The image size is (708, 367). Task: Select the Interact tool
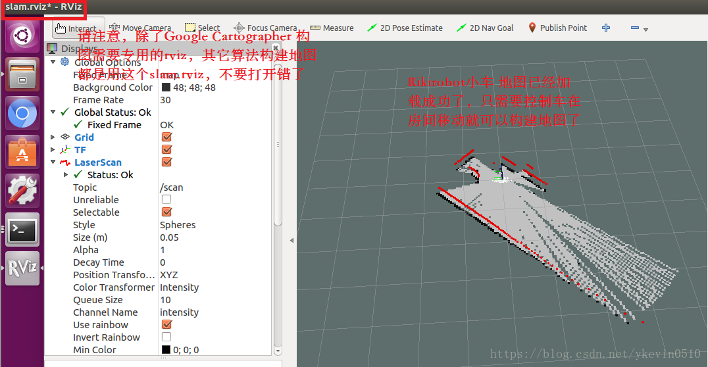[78, 28]
